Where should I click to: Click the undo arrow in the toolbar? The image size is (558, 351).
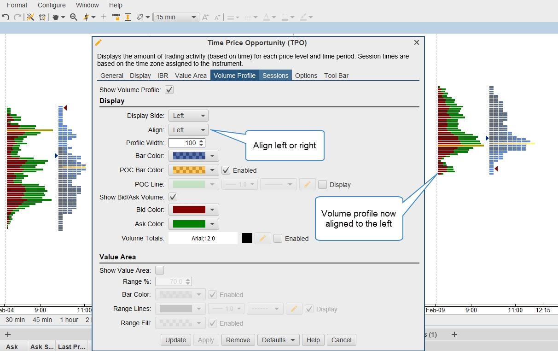point(6,17)
